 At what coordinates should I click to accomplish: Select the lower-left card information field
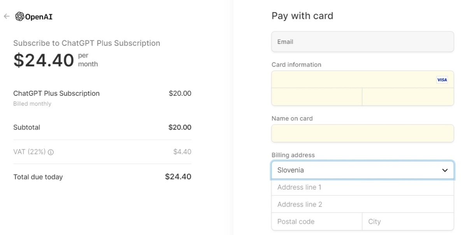click(317, 97)
